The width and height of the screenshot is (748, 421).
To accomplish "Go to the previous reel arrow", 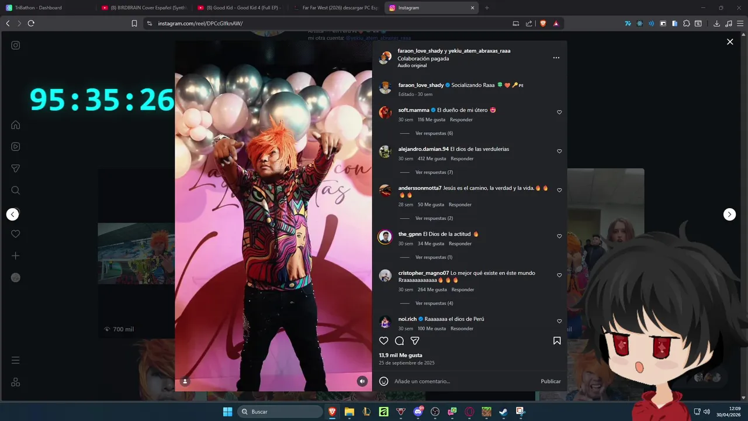I will click(x=13, y=215).
